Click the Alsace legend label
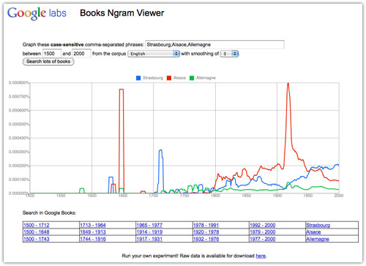366x266 pixels. 179,78
